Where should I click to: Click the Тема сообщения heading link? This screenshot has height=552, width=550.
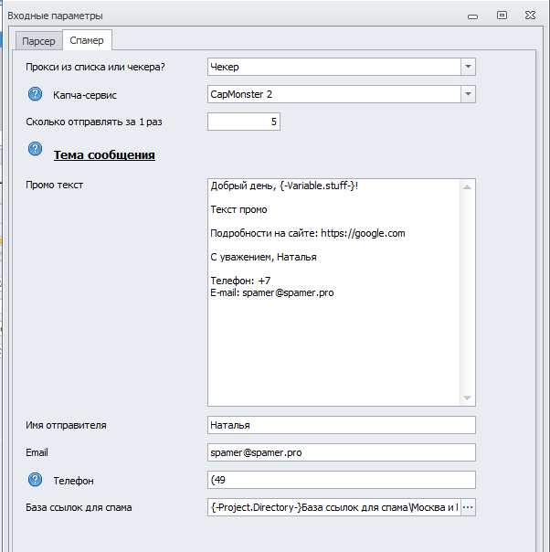(x=104, y=154)
